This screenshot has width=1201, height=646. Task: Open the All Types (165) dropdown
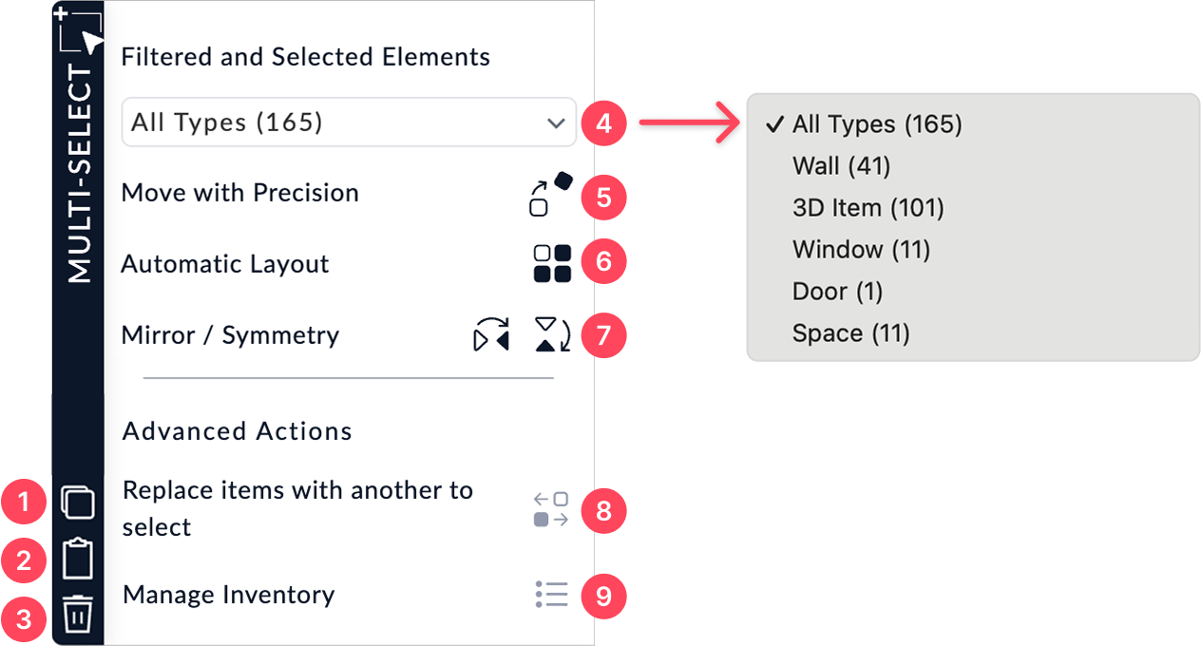pos(349,123)
